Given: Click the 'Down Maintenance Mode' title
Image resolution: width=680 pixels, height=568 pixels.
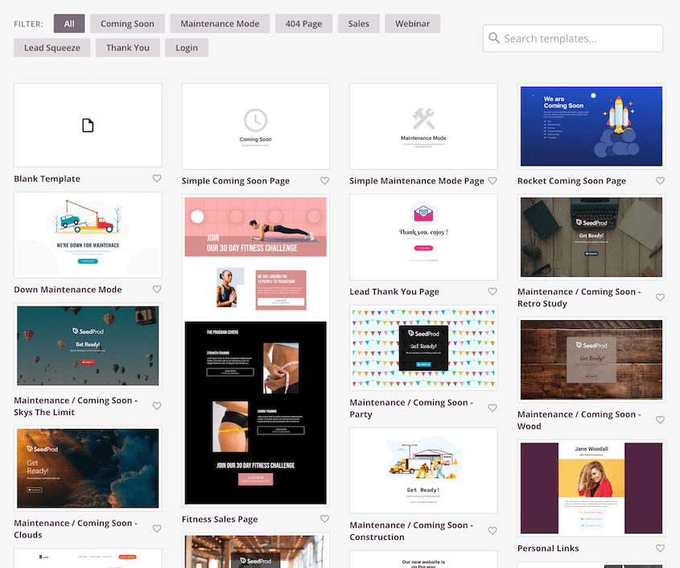Looking at the screenshot, I should point(68,289).
